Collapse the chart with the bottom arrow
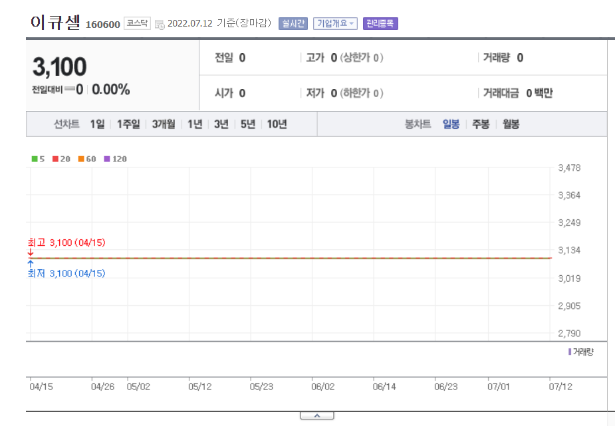 [x=317, y=415]
